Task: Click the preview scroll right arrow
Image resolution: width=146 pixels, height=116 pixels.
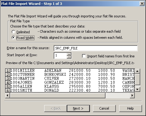Action: click(x=132, y=96)
